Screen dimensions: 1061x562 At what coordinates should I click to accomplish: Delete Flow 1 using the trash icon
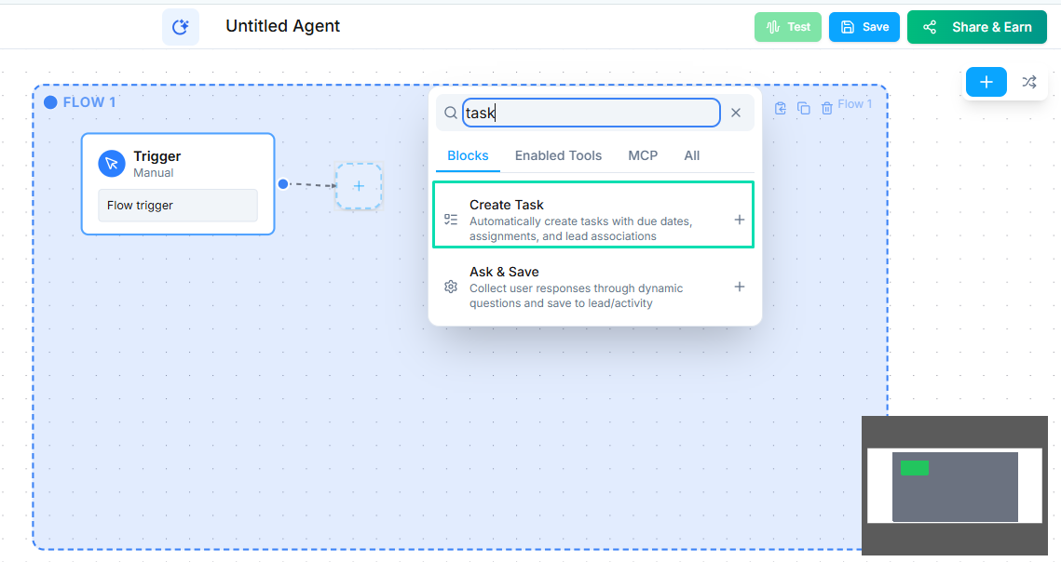(x=827, y=107)
